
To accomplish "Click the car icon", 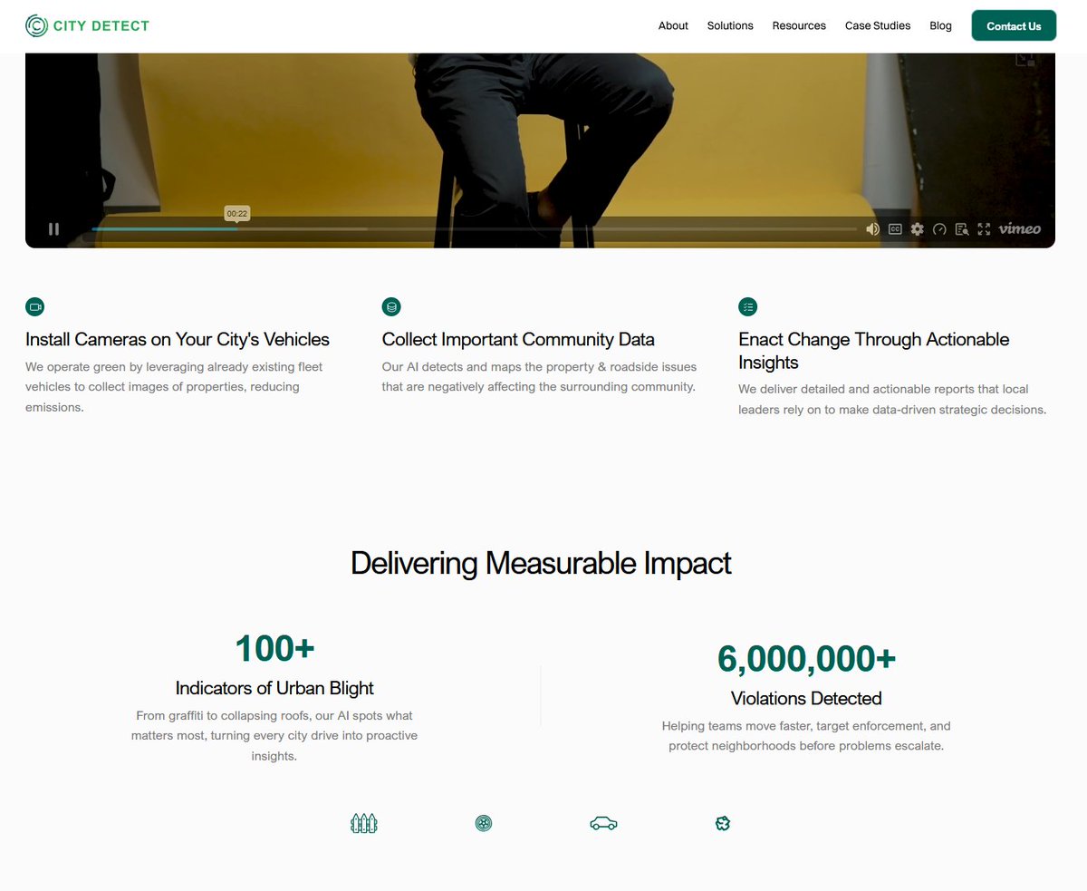I will [x=603, y=823].
